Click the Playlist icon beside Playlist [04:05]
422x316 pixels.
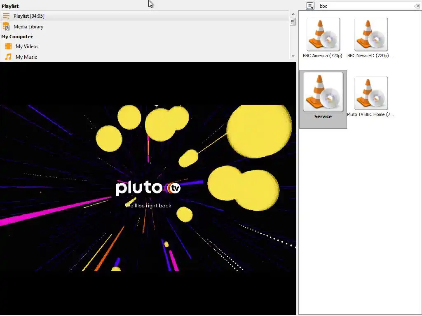[6, 16]
